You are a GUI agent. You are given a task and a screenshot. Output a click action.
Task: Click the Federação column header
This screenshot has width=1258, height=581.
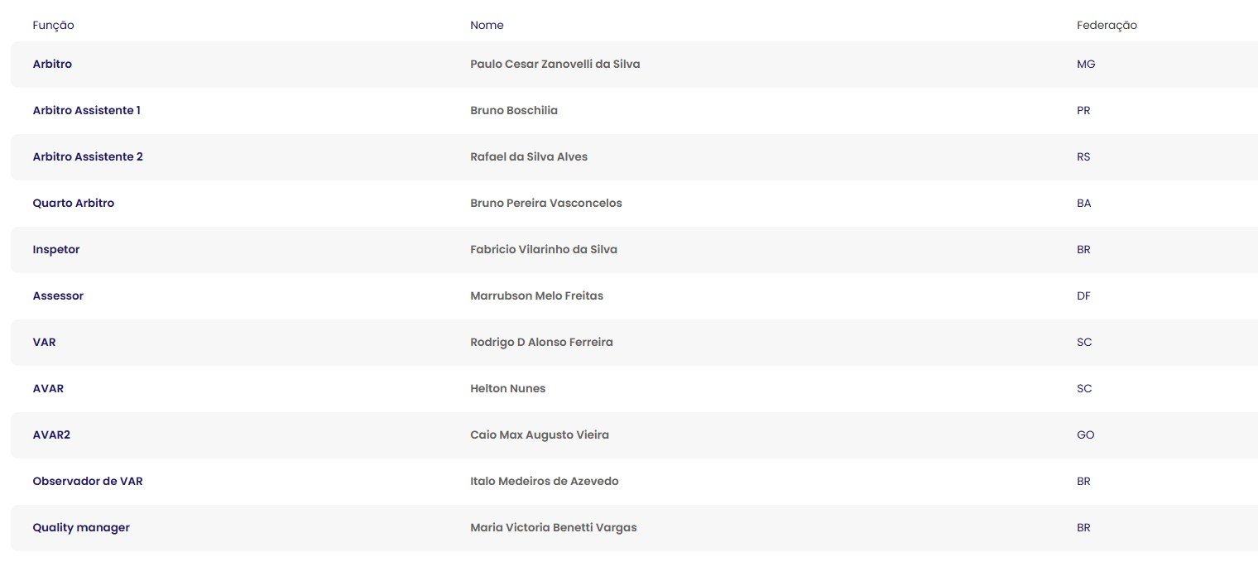pos(1107,26)
